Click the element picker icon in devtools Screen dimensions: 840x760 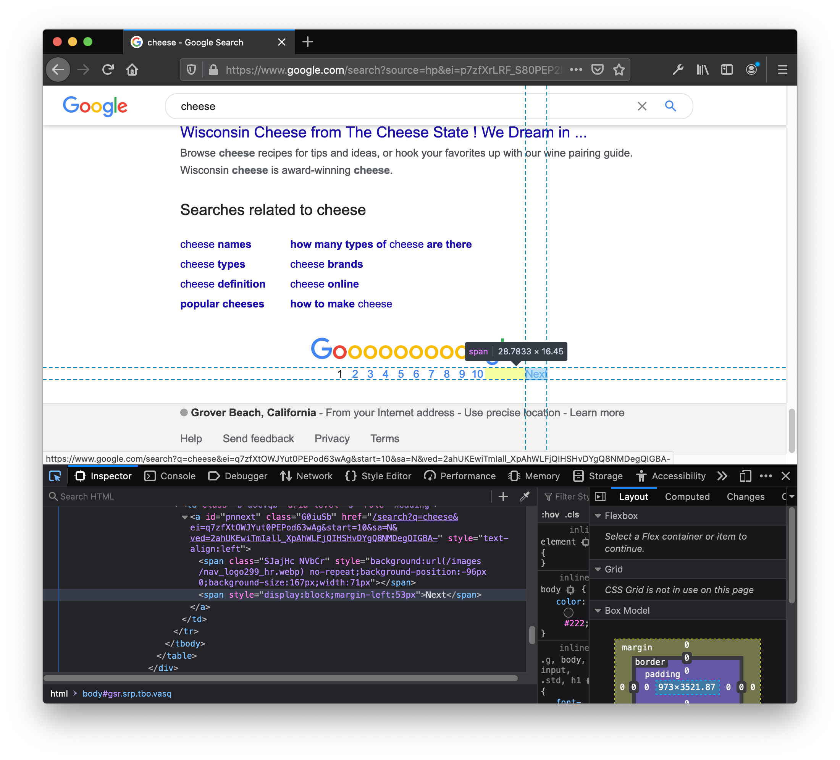pos(55,476)
